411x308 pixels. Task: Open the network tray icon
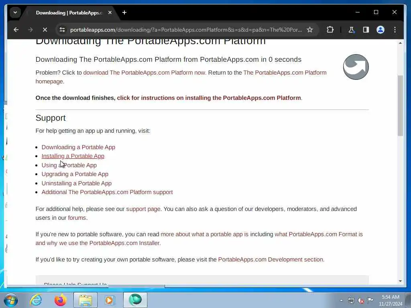351,300
